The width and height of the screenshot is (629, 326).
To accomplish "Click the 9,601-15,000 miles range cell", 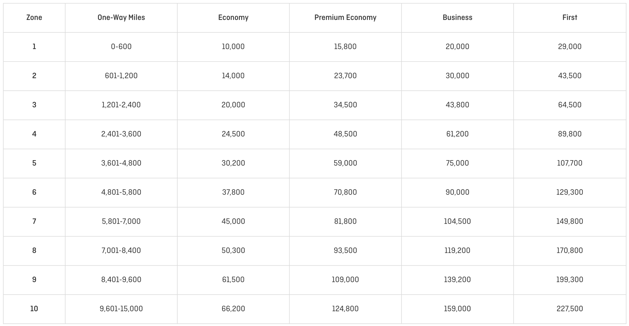I will pos(121,309).
